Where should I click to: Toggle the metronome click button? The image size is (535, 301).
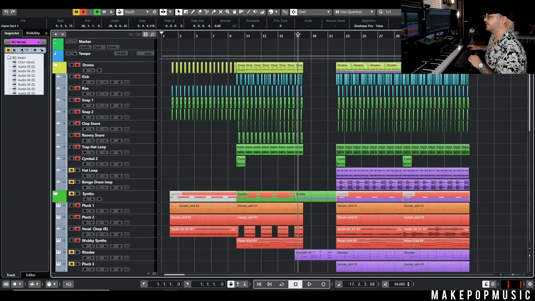(x=486, y=284)
